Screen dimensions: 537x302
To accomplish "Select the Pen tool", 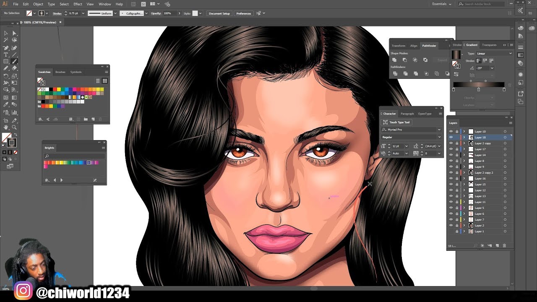I will [6, 48].
